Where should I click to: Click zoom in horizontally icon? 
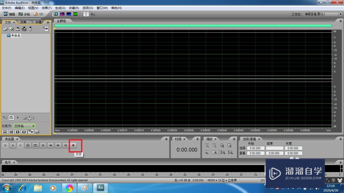[x=207, y=146]
